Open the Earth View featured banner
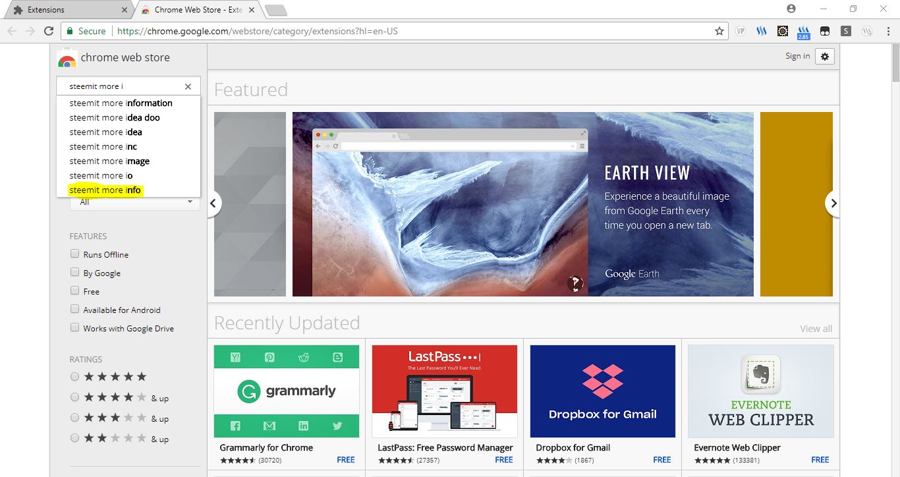This screenshot has height=477, width=900. 523,204
